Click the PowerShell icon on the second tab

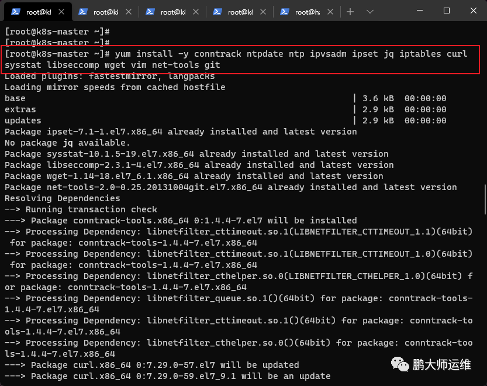[x=83, y=12]
